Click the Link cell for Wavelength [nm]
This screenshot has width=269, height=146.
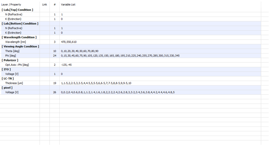[44, 42]
